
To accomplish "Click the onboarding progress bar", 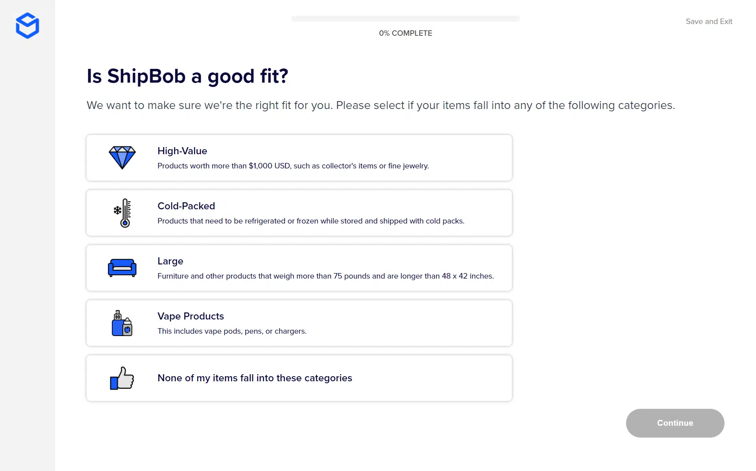I will pos(405,18).
